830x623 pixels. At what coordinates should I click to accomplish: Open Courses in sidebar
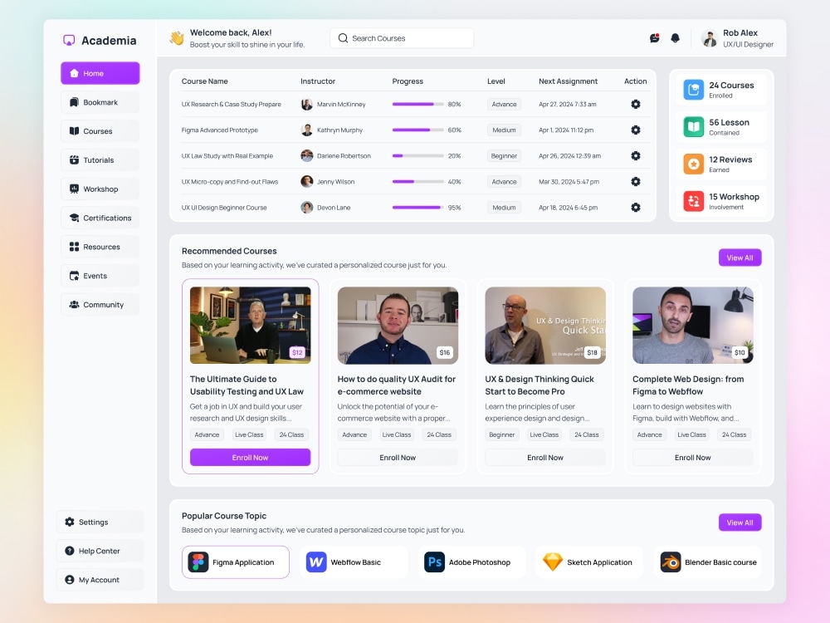(x=100, y=131)
